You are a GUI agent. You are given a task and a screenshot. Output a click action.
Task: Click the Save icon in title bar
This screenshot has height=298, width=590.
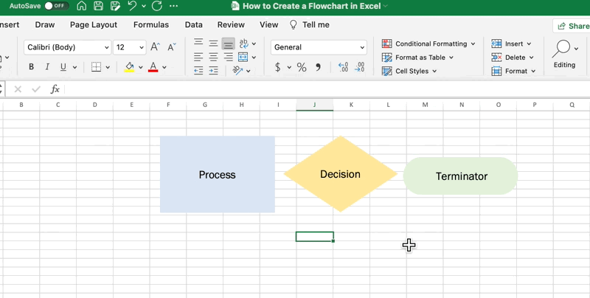pos(98,6)
